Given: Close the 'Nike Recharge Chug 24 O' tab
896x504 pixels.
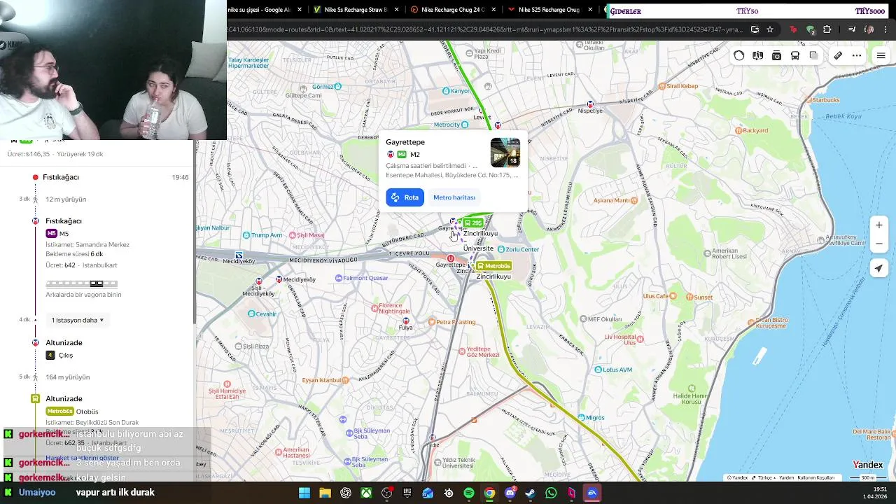Looking at the screenshot, I should (x=494, y=10).
